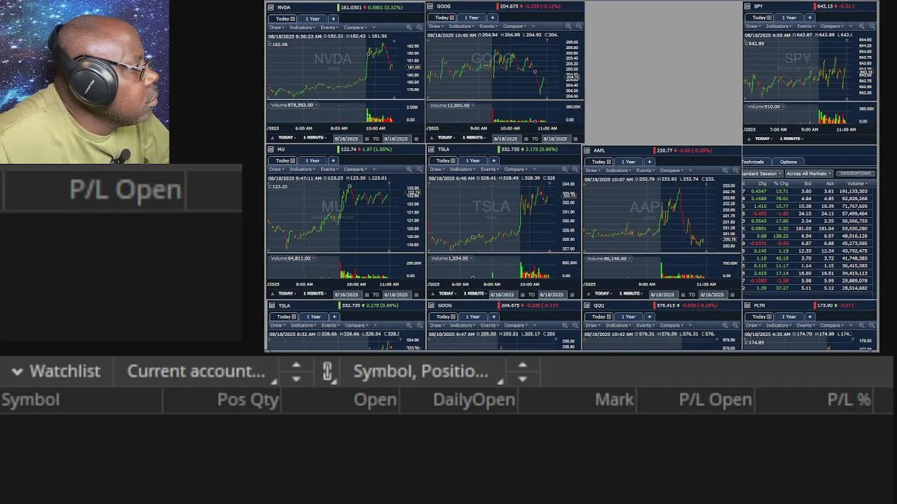Zoom in on the AAPL chart
Screen dimensions: 897x504
tap(725, 170)
